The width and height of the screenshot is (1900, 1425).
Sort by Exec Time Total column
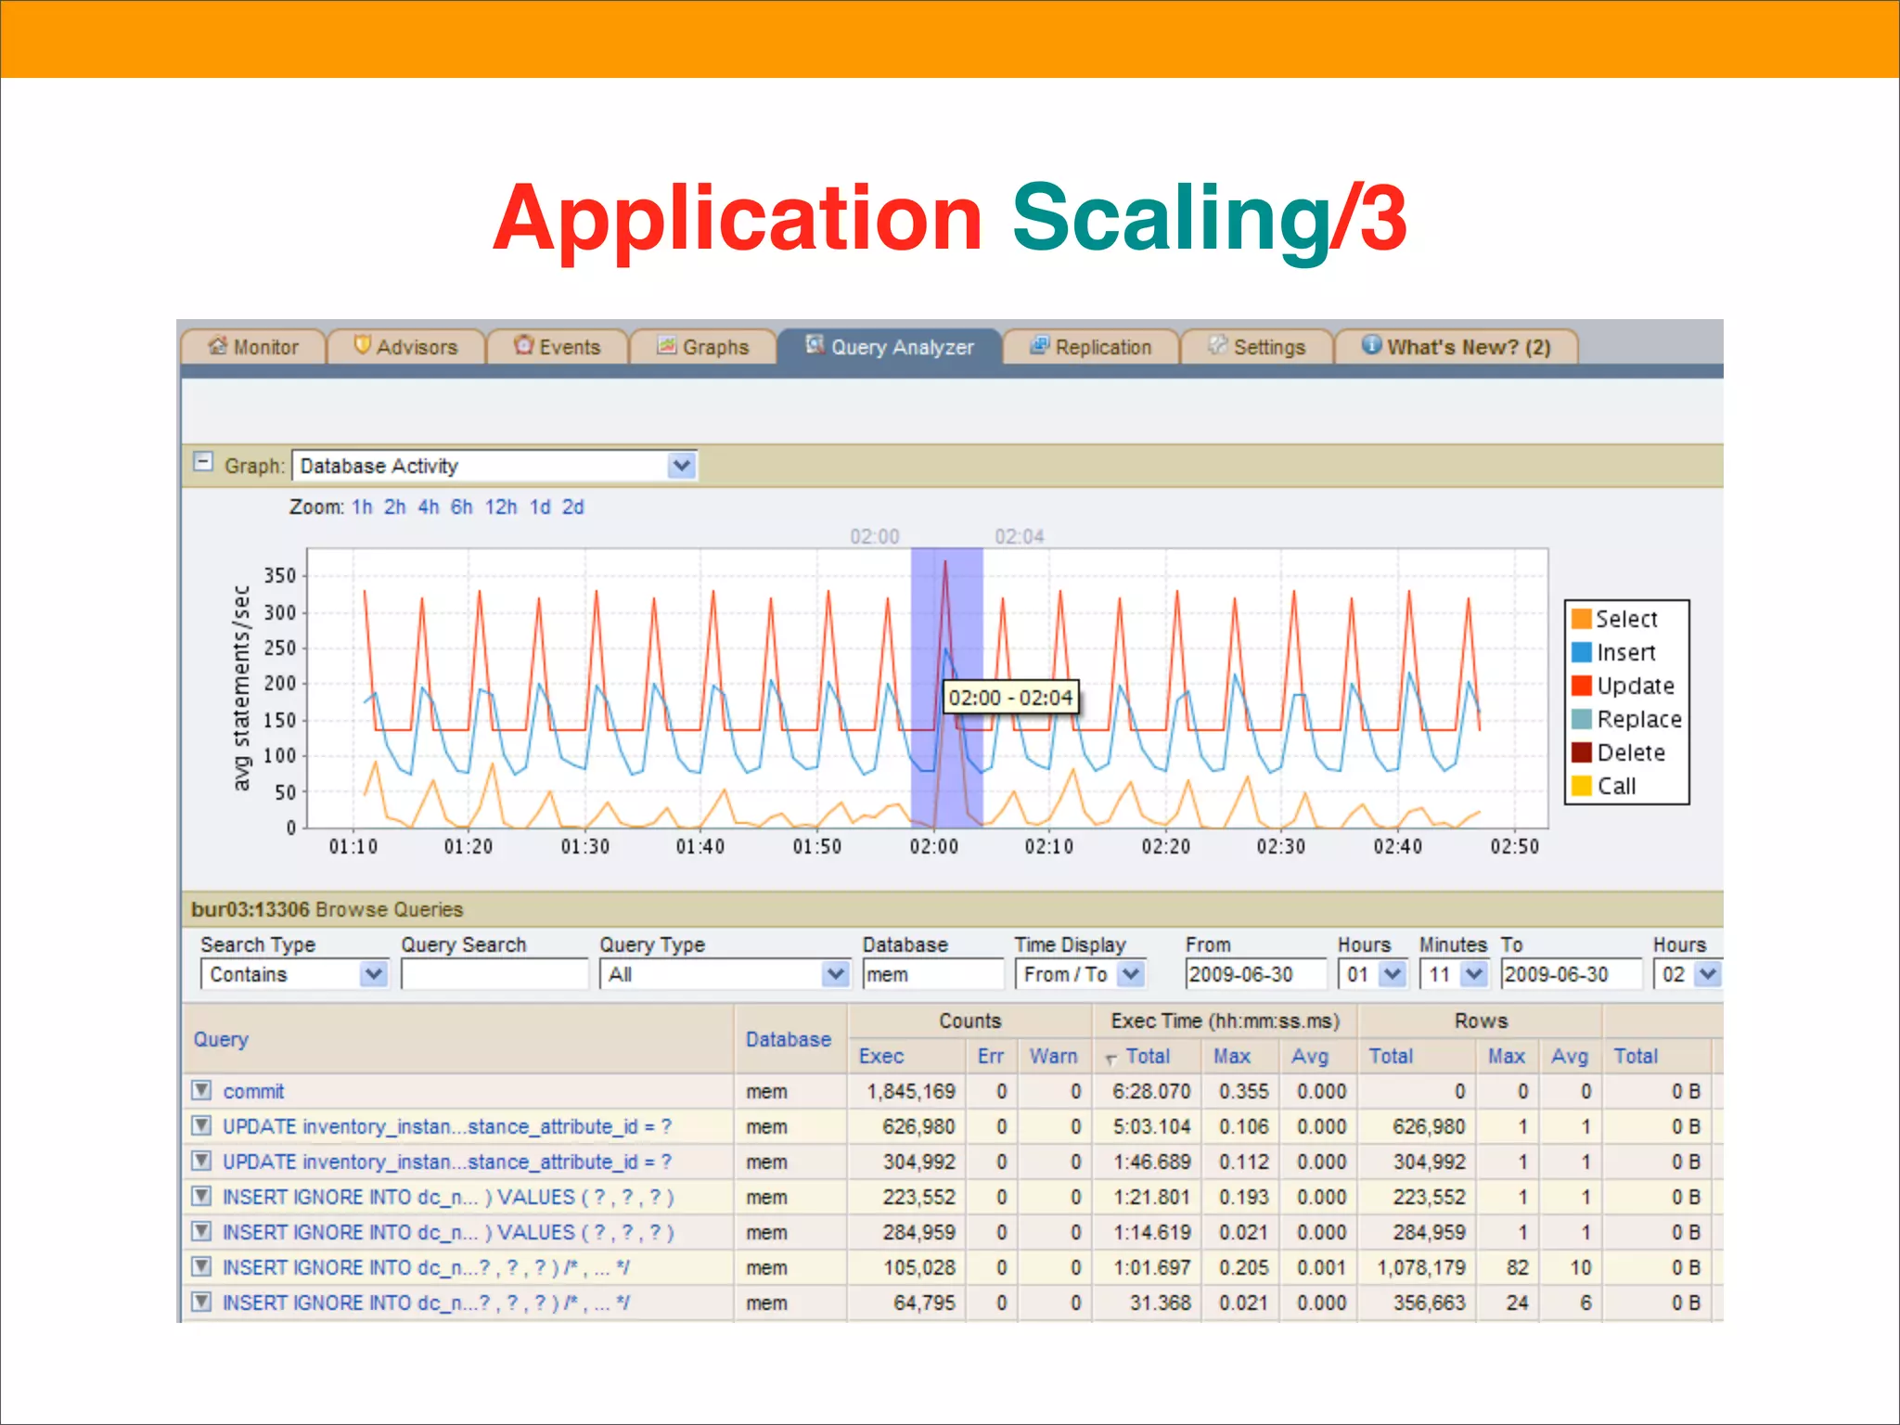tap(1148, 1056)
